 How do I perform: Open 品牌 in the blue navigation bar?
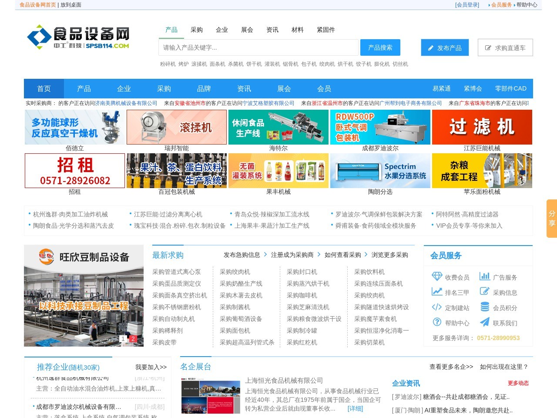pos(204,88)
